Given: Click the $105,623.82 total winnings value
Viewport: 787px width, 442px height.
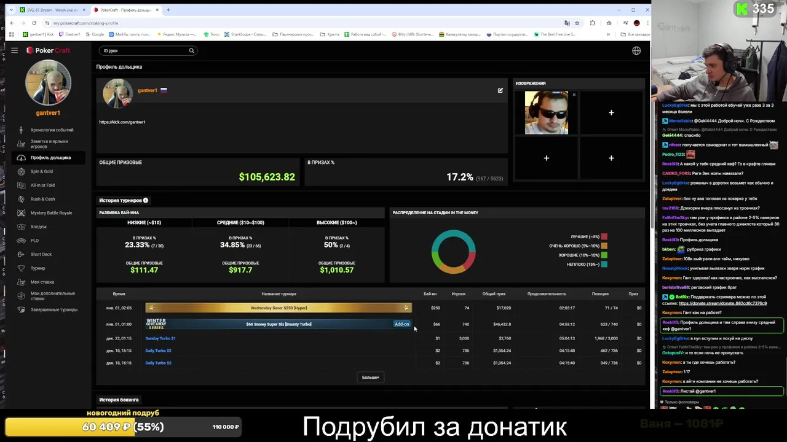Looking at the screenshot, I should pyautogui.click(x=267, y=177).
